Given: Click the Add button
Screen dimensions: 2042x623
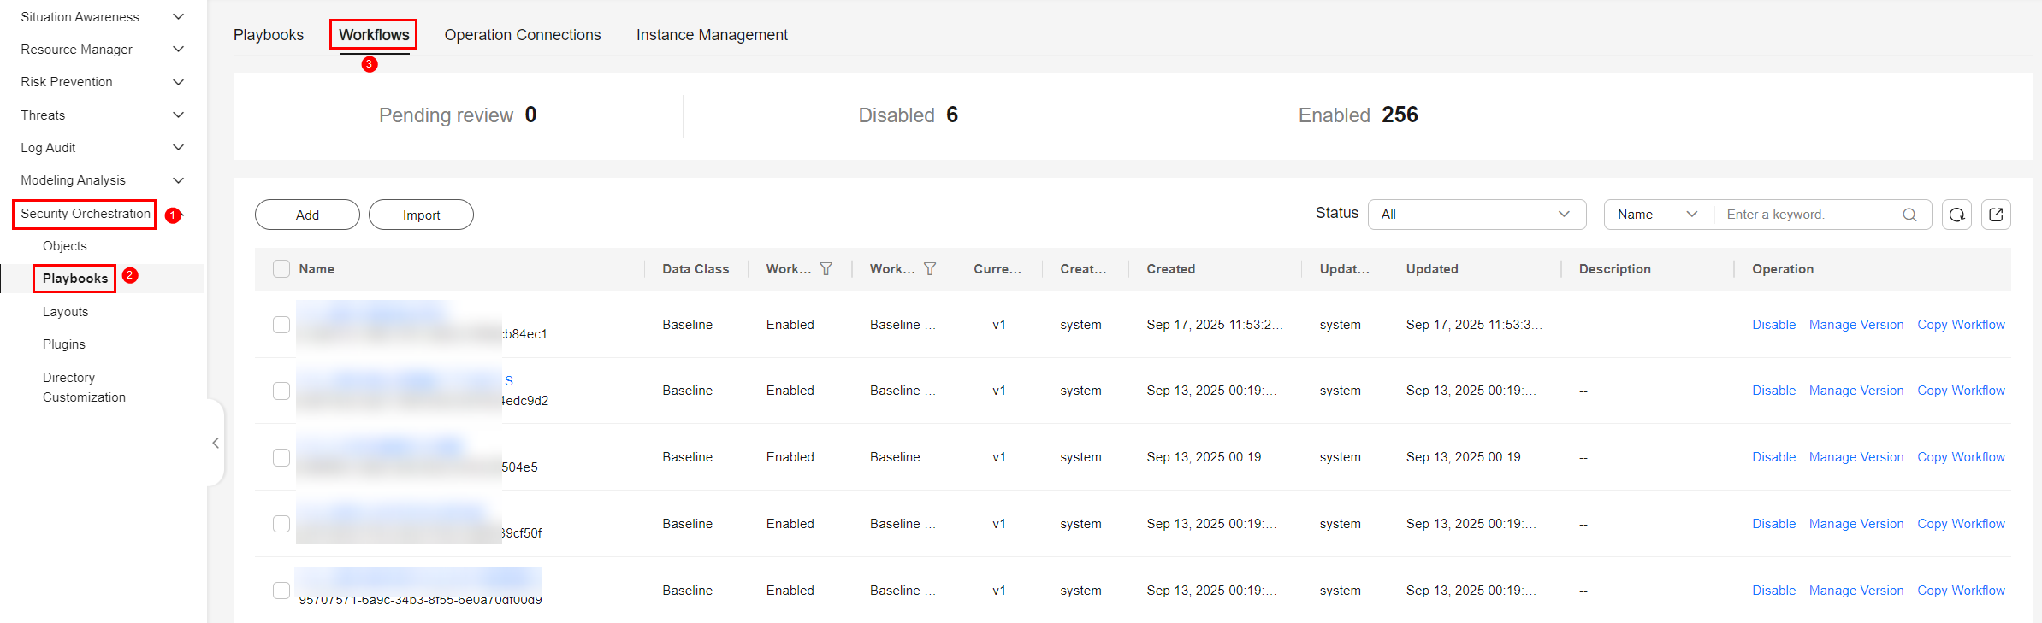Looking at the screenshot, I should (307, 215).
